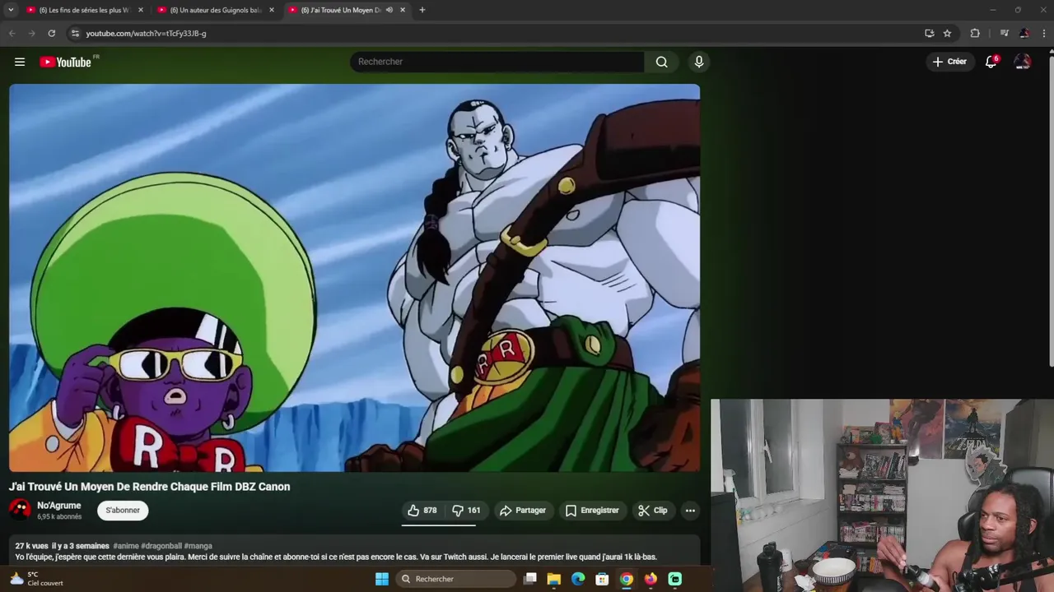Open the No'Agrume channel avatar
Viewport: 1054px width, 592px height.
pos(20,510)
